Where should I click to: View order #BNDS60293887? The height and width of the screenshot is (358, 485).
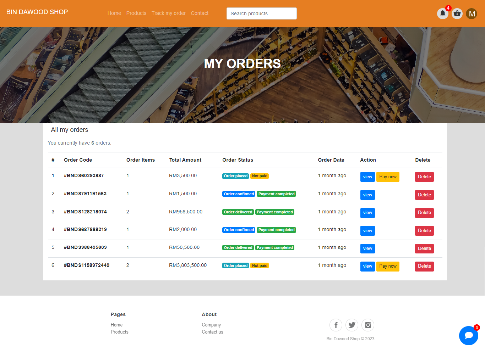point(367,177)
